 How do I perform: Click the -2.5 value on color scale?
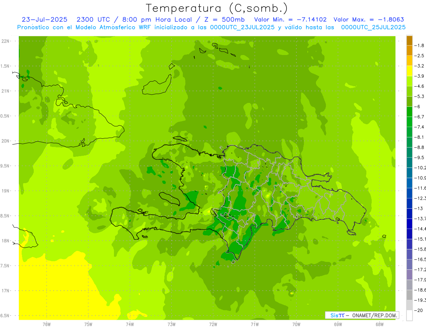point(419,56)
